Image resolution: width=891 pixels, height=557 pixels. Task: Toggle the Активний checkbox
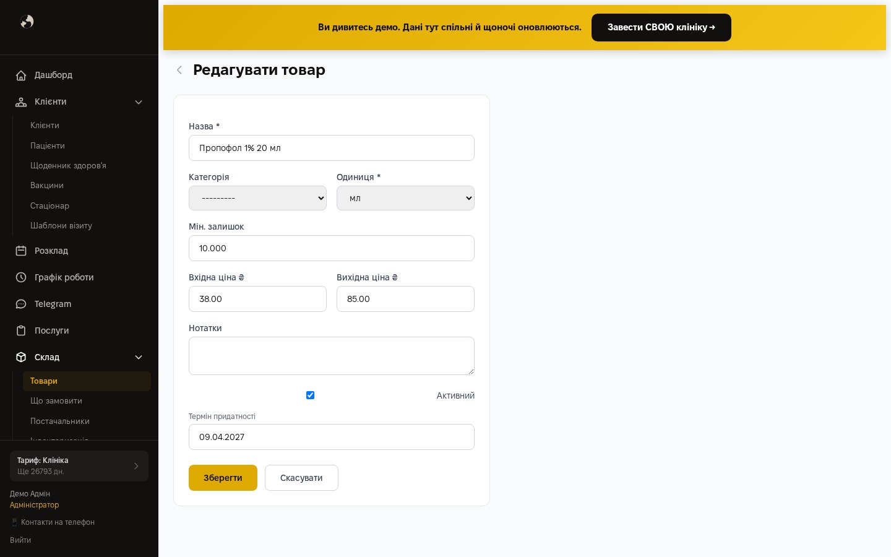pos(311,395)
